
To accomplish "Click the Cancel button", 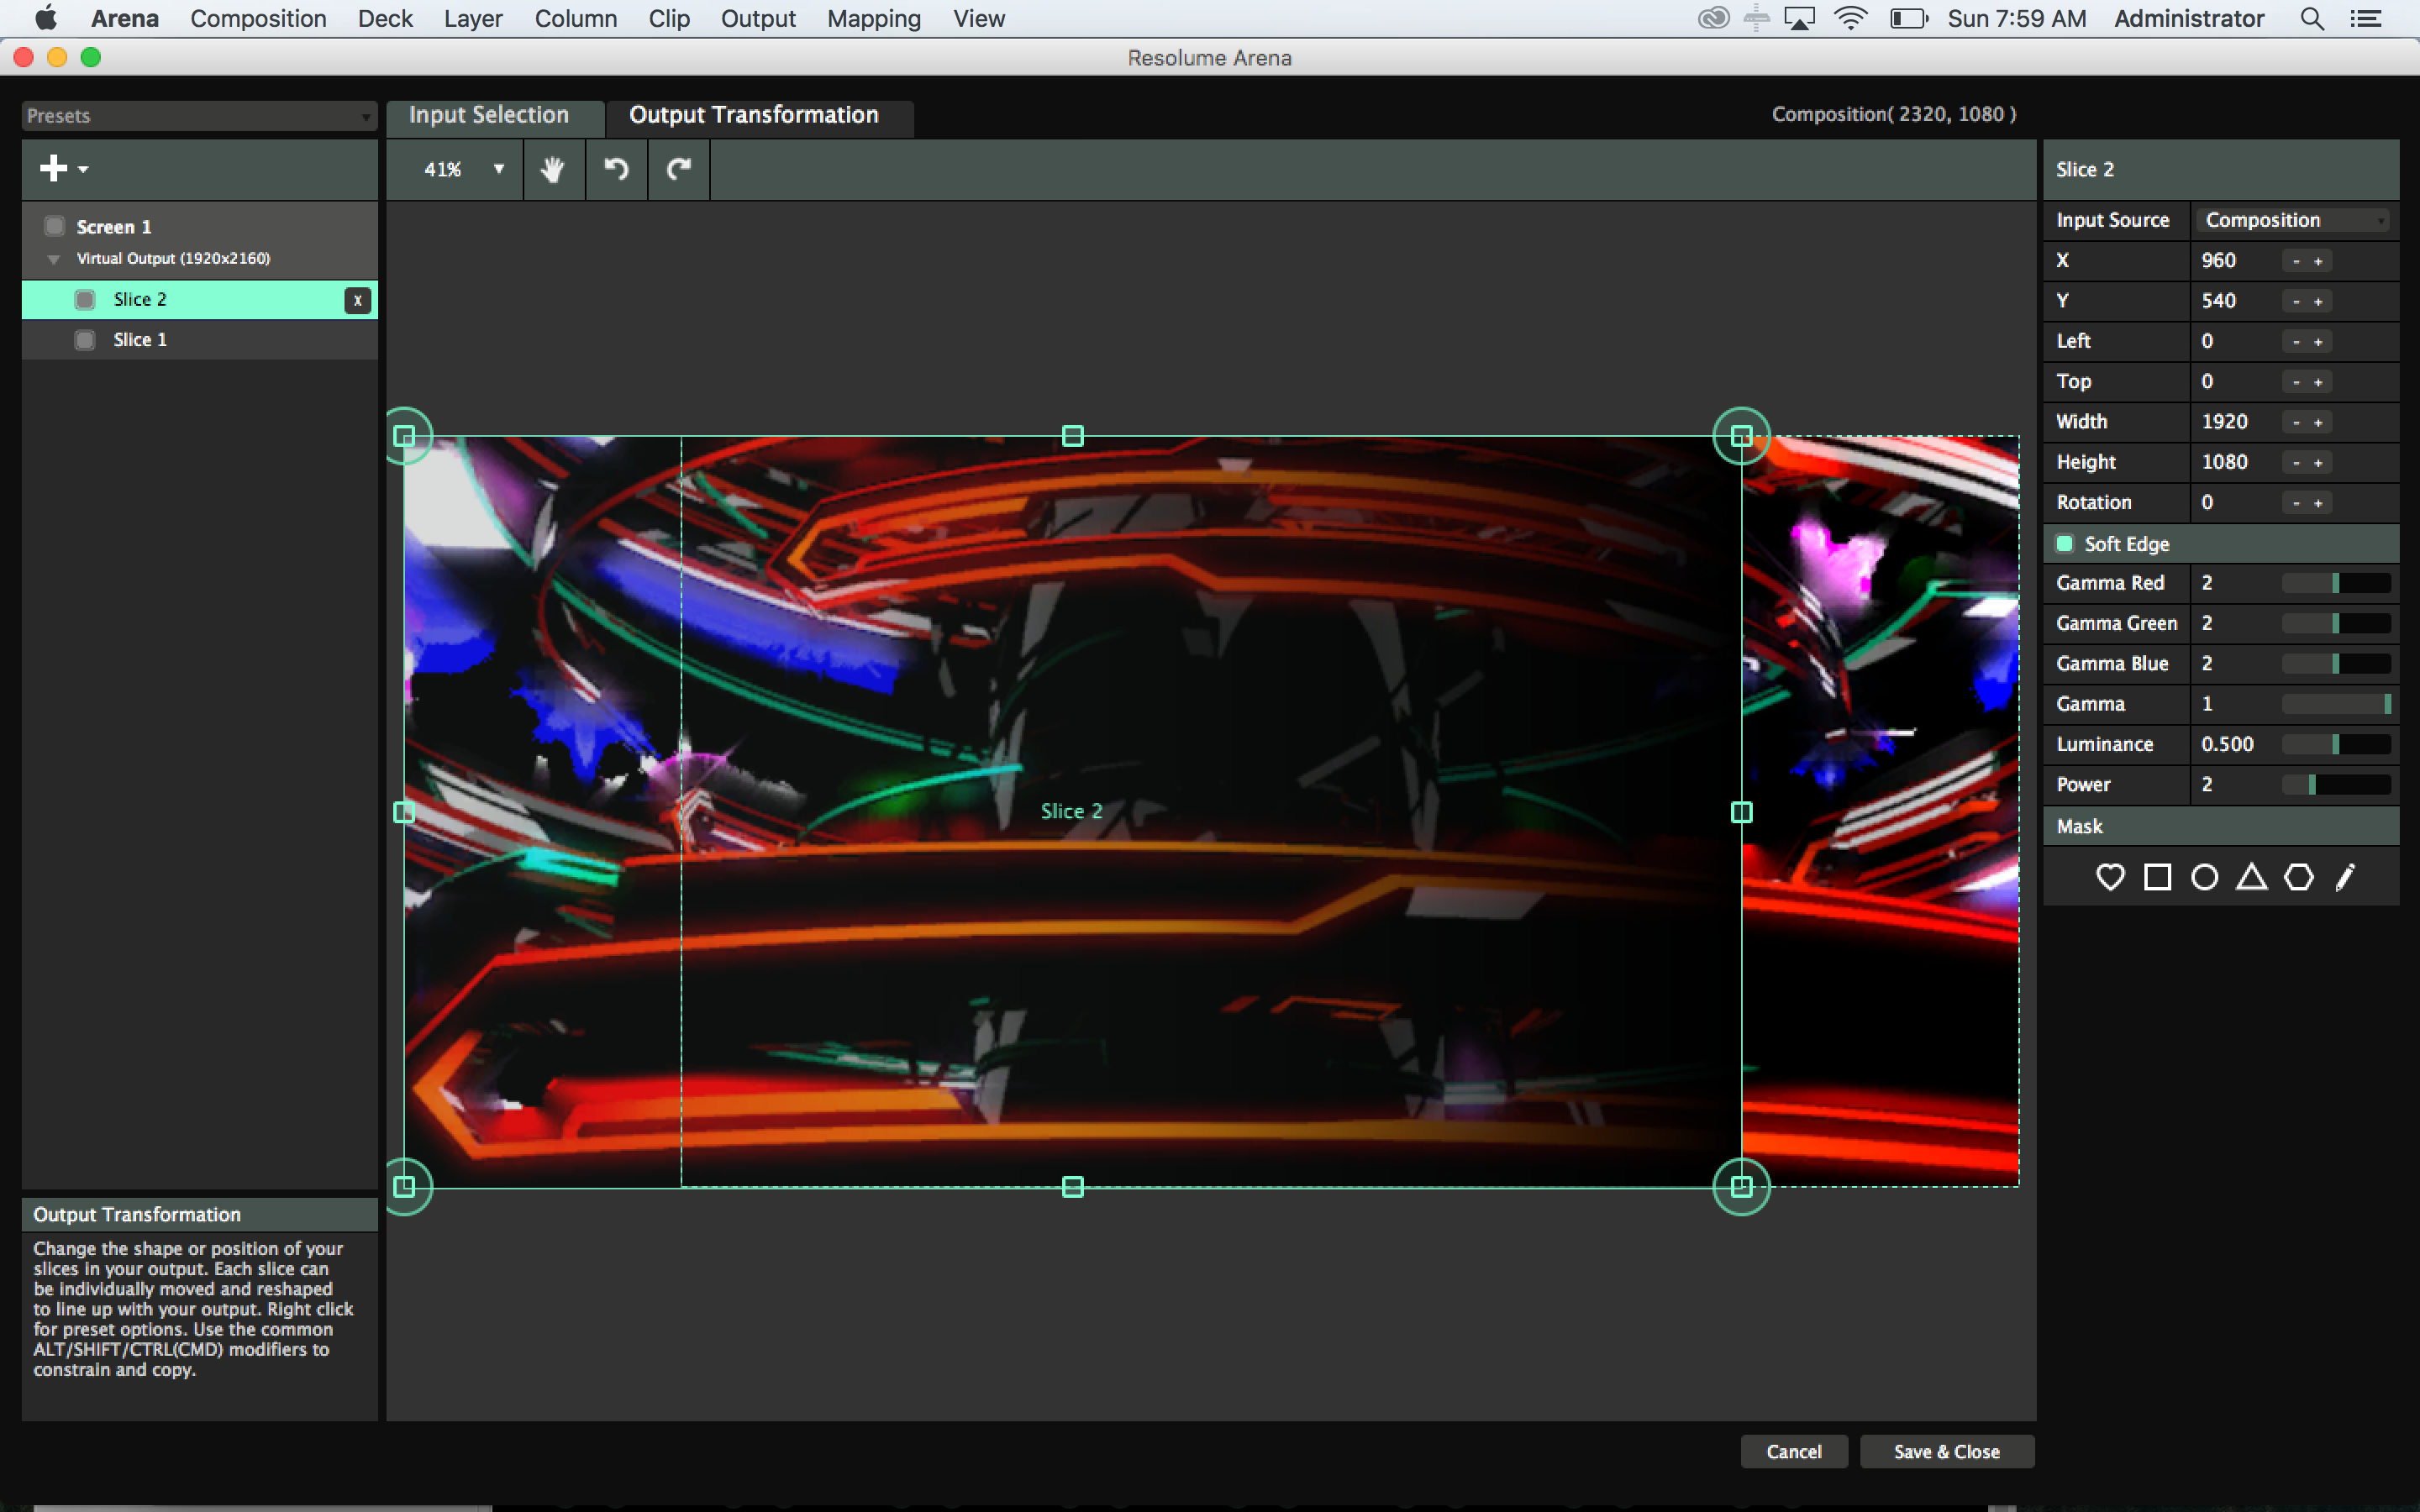I will point(1793,1451).
